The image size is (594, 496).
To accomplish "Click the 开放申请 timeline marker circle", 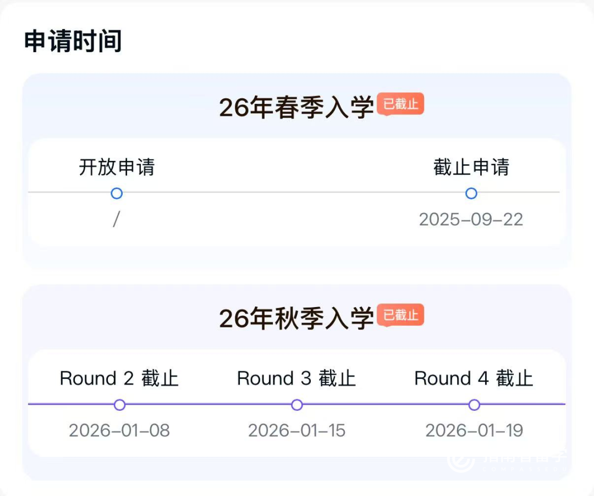I will tap(117, 193).
